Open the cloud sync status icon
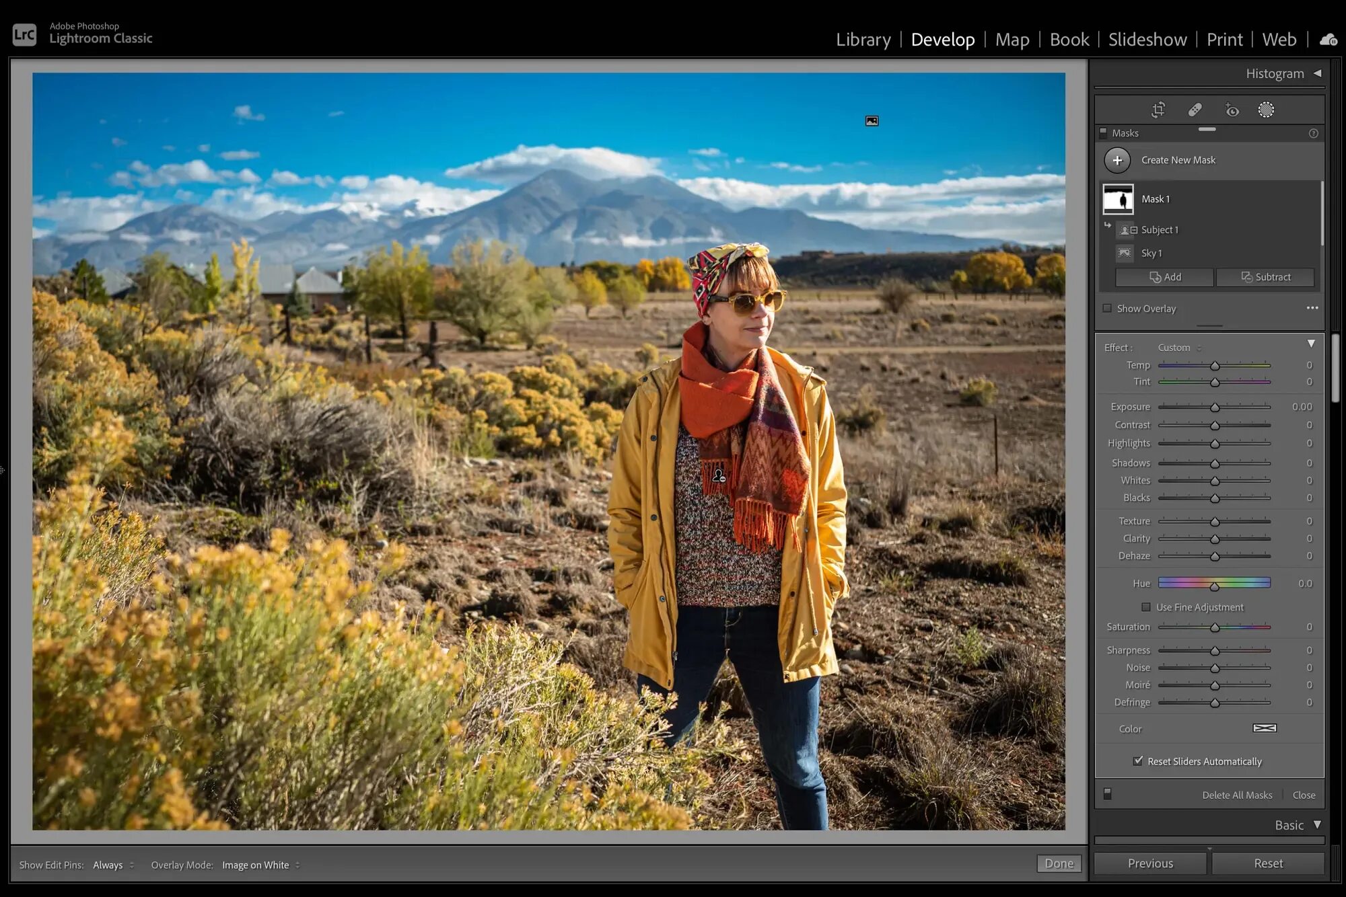 coord(1329,39)
